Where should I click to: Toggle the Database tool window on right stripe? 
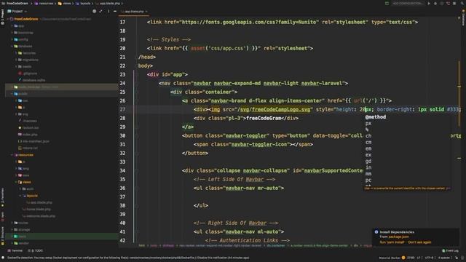(463, 17)
